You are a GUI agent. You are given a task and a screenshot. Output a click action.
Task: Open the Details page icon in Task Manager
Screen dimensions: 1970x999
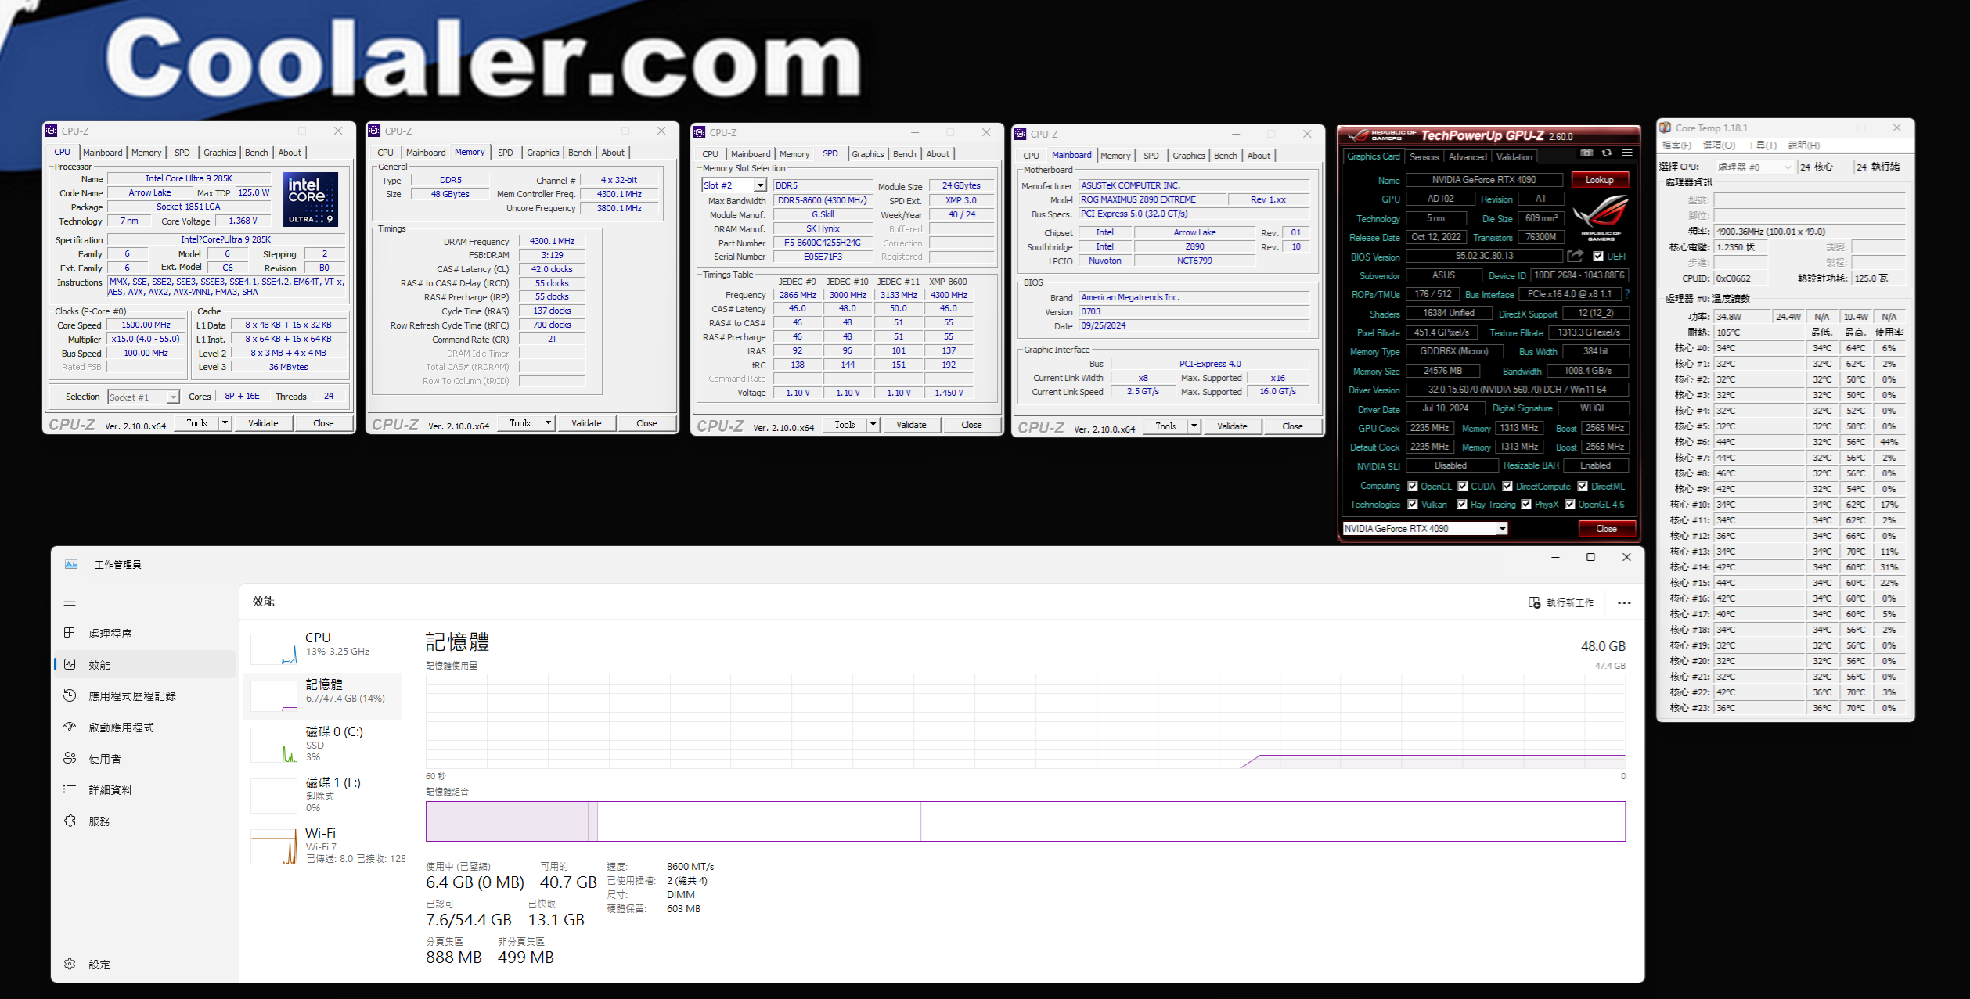click(x=70, y=789)
